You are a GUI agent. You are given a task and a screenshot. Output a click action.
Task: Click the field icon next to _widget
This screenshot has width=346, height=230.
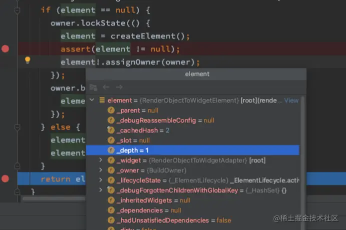pyautogui.click(x=111, y=160)
